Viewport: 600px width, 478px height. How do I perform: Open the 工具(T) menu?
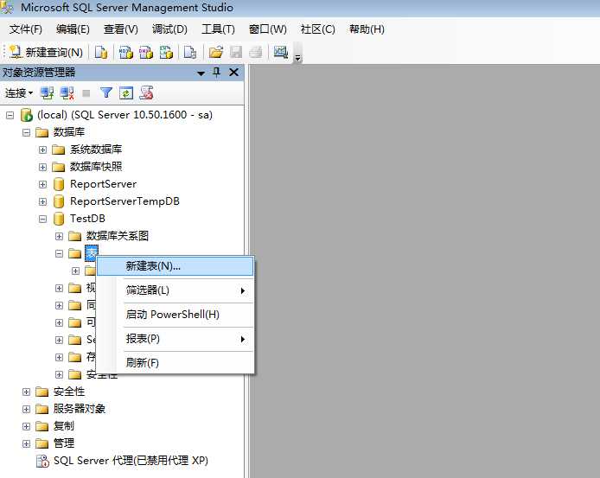218,29
